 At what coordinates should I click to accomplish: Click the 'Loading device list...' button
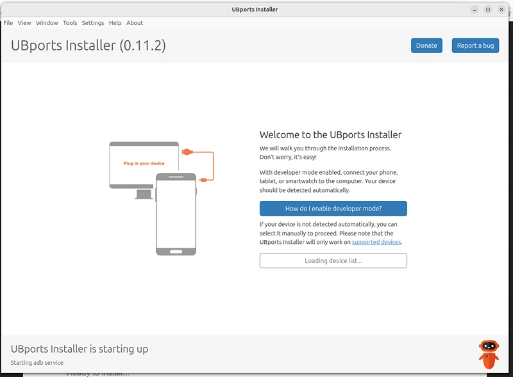[333, 261]
